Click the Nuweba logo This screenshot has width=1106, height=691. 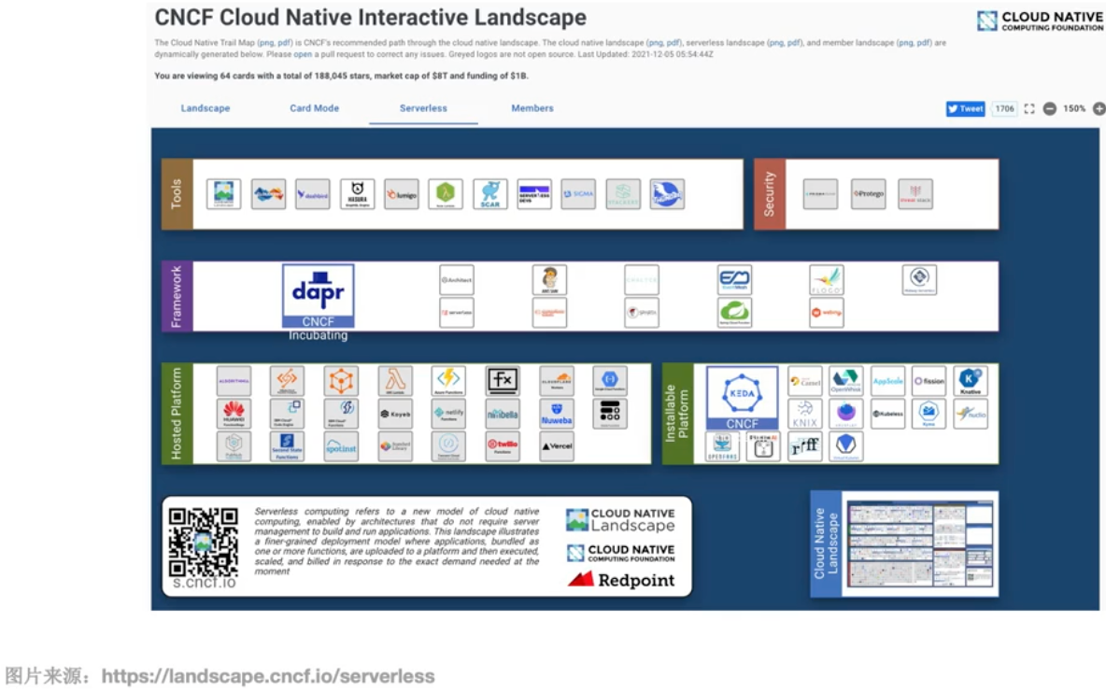[557, 413]
